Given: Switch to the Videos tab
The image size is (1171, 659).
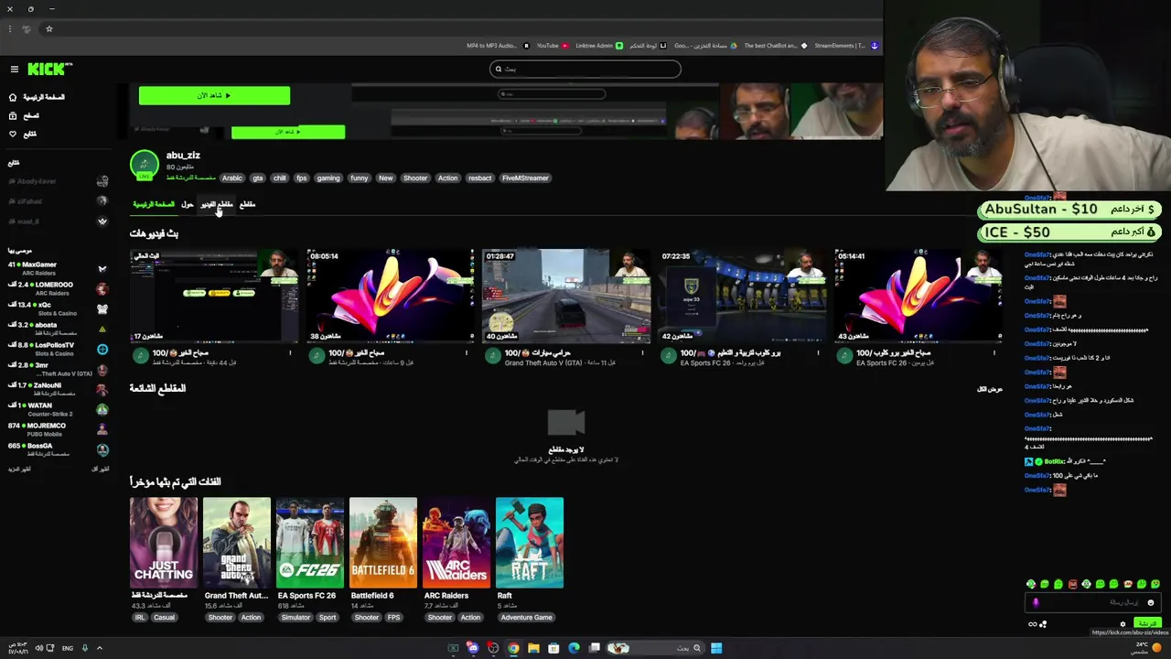Looking at the screenshot, I should coord(217,204).
